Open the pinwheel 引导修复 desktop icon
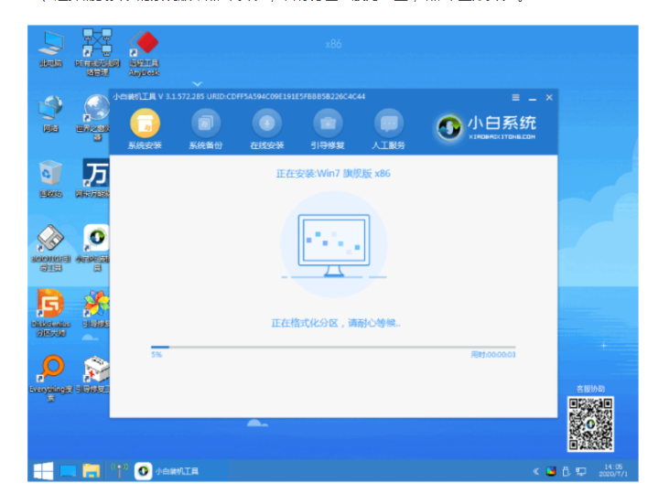 [x=96, y=309]
